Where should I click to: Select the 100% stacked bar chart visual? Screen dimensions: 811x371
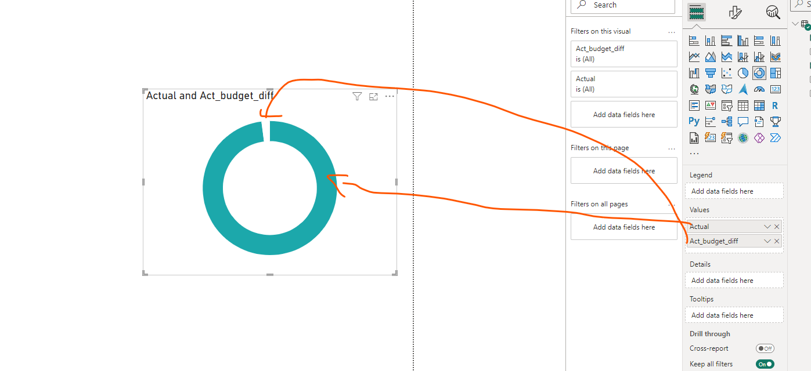[x=759, y=41]
